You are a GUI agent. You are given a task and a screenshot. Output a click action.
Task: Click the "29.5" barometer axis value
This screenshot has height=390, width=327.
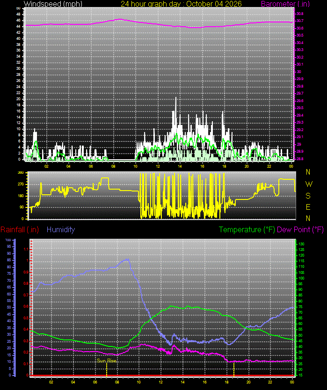point(300,108)
